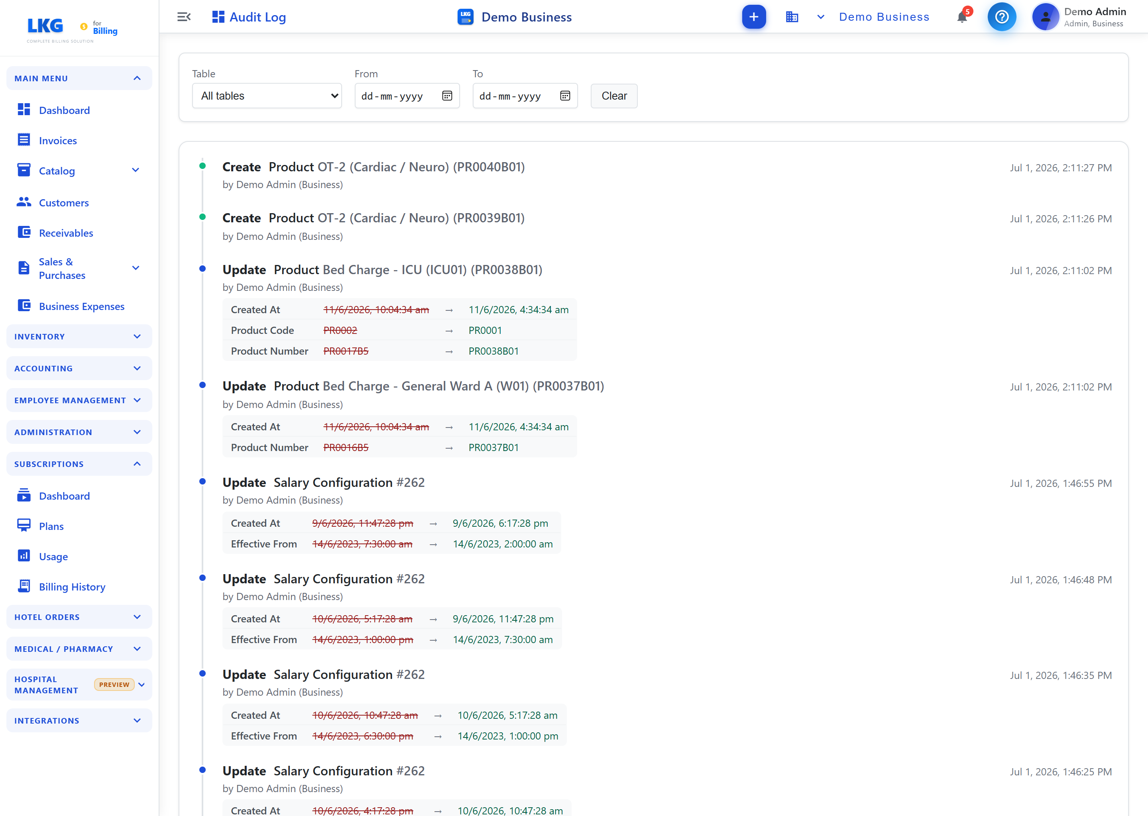Open the All tables dropdown
The image size is (1148, 816).
(x=267, y=96)
